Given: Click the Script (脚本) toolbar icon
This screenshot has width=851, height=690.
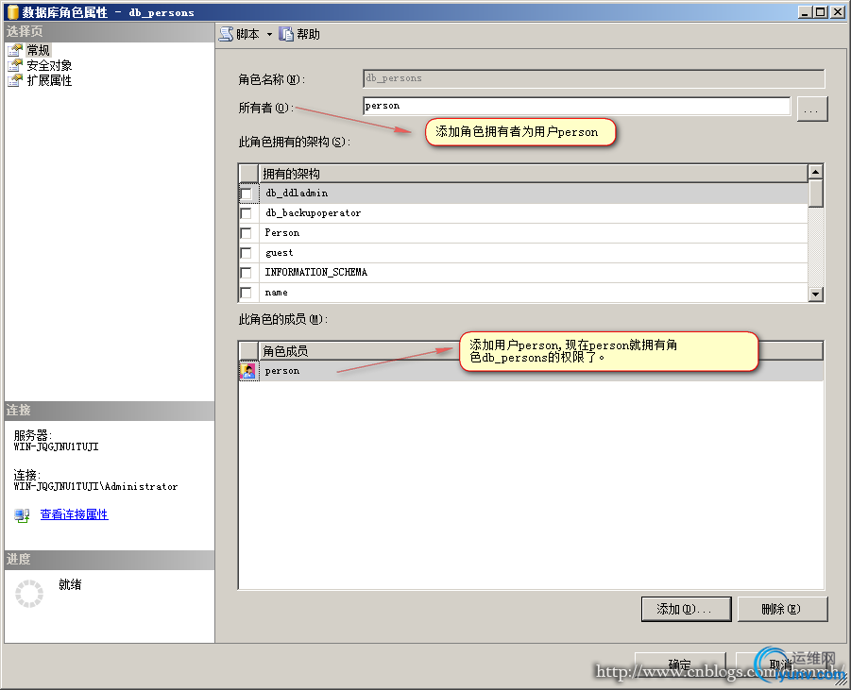Looking at the screenshot, I should [226, 34].
